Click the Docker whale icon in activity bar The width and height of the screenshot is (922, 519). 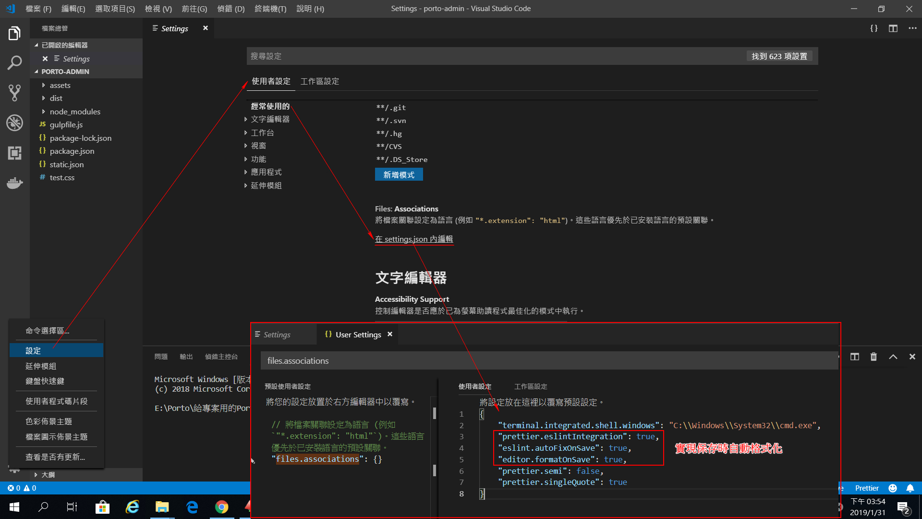14,183
